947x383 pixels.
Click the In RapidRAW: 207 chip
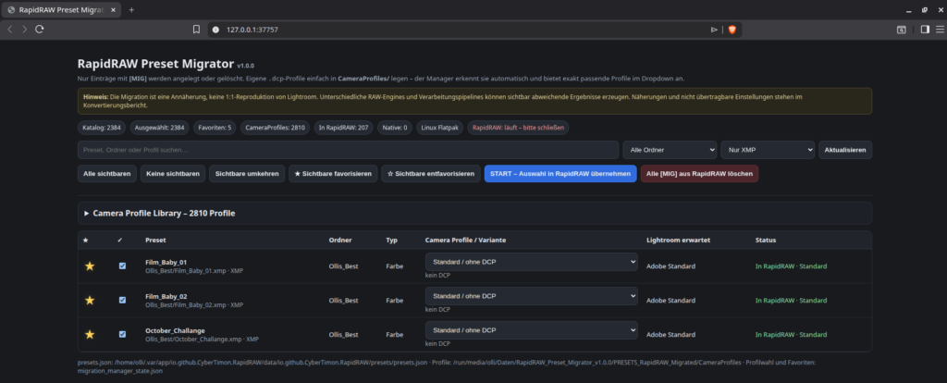[x=344, y=128]
